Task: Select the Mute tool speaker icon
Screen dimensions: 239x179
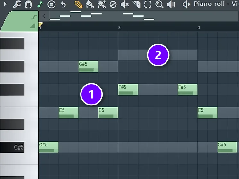Action: click(x=124, y=4)
